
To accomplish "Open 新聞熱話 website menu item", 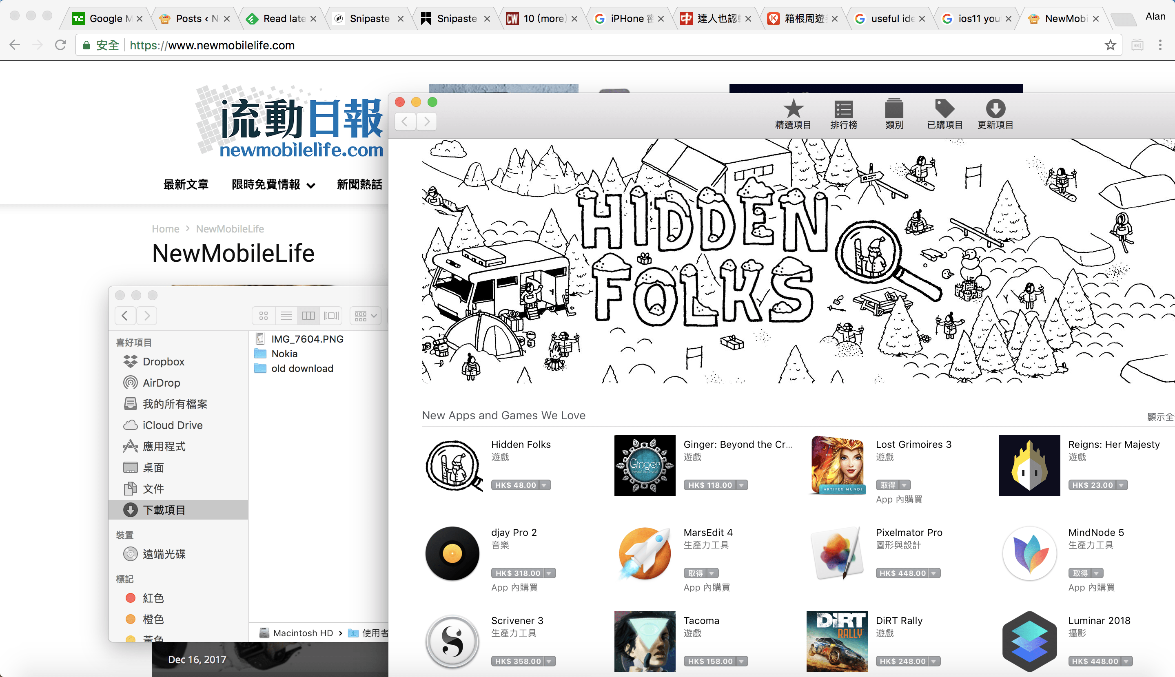I will coord(359,185).
